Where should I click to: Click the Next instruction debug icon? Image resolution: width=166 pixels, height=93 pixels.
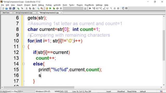pyautogui.click(x=108, y=8)
